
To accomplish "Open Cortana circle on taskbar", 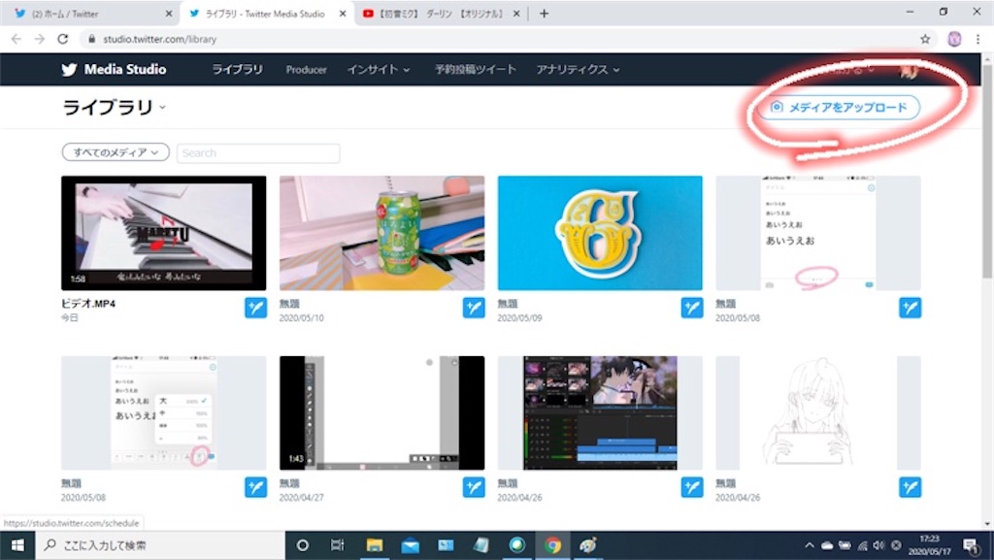I will click(x=303, y=545).
